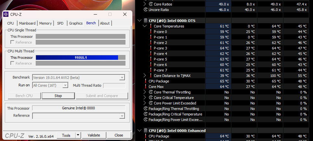The height and width of the screenshot is (141, 313).
Task: Stop the running benchmark
Action: 58,96
